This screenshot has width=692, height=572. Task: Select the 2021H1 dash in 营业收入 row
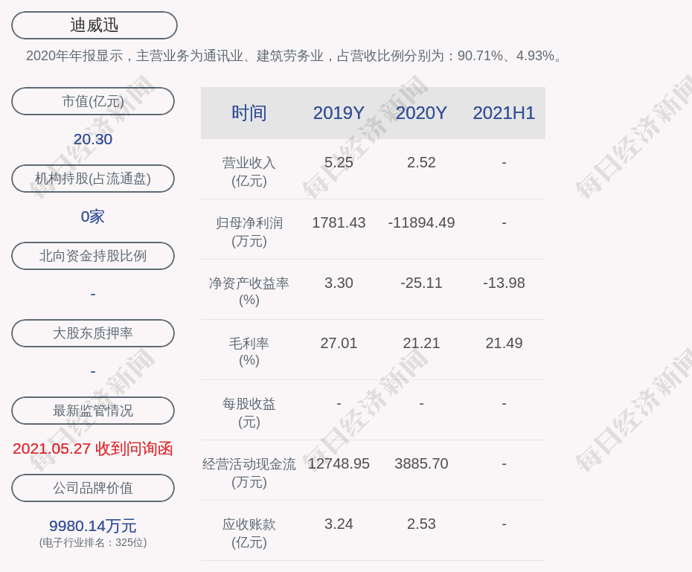(x=504, y=163)
